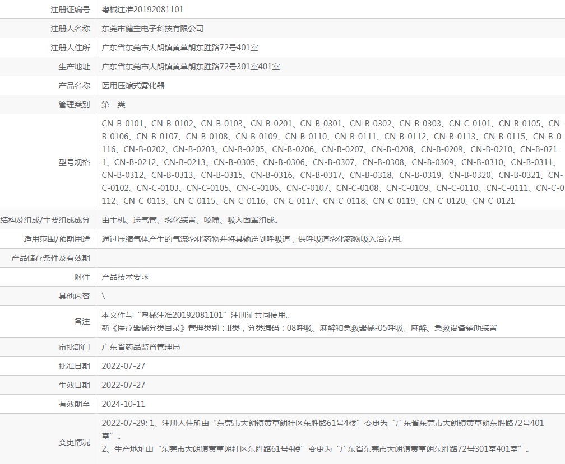Click the 变更情况 change record dated 2022-07-29
565x464 pixels.
point(323,436)
